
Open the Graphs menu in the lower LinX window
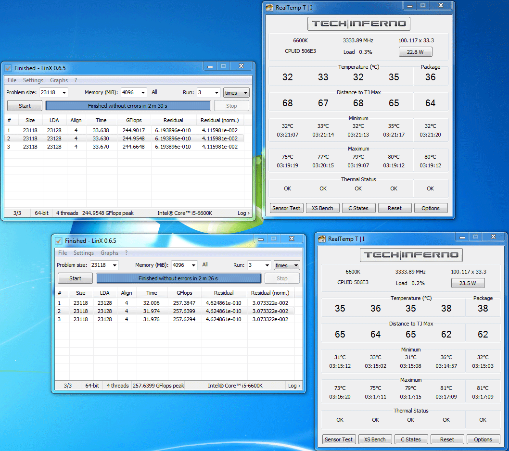(x=109, y=253)
